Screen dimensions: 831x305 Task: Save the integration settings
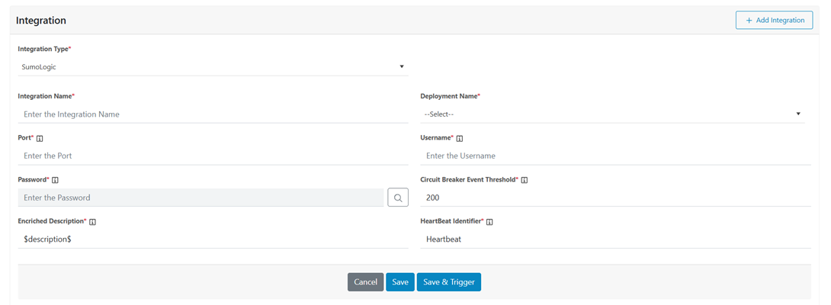tap(400, 282)
